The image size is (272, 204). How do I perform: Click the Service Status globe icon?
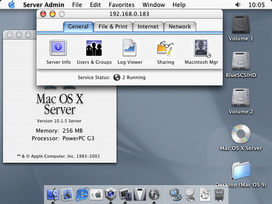click(x=117, y=77)
